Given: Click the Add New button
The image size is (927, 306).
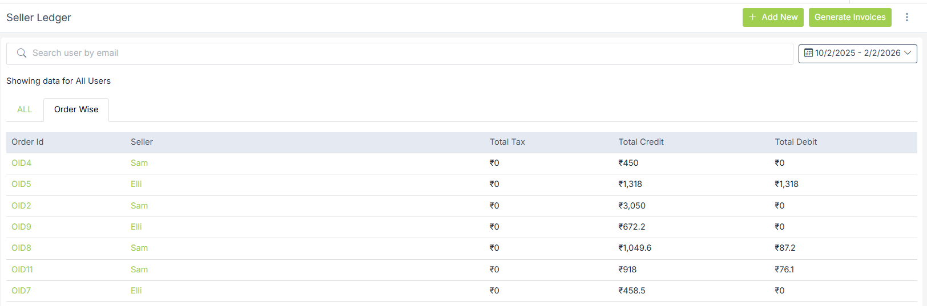Looking at the screenshot, I should 773,17.
